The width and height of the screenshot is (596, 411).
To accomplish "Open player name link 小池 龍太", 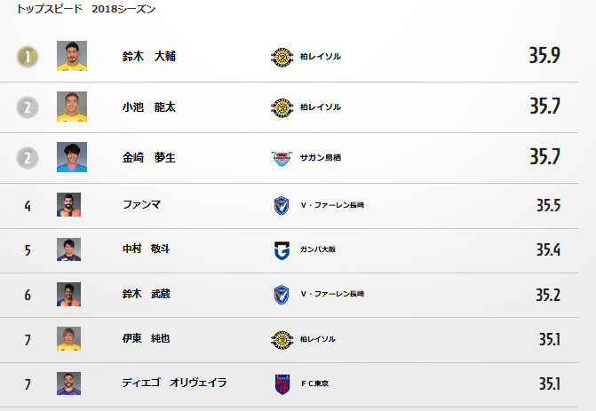I will [149, 107].
